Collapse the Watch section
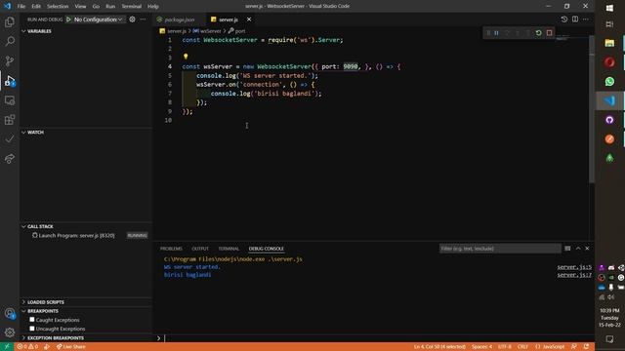This screenshot has height=351, width=625. pyautogui.click(x=86, y=133)
